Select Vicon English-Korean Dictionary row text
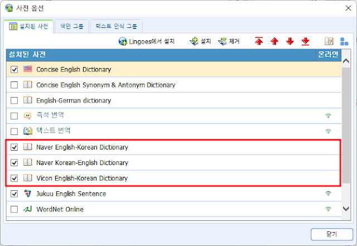Image resolution: width=357 pixels, height=246 pixels. (x=82, y=178)
